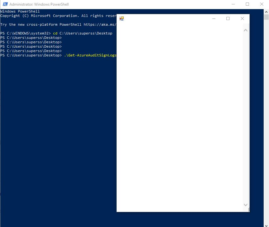Maximize the blank popup form window
This screenshot has height=227, width=269.
(x=228, y=18)
